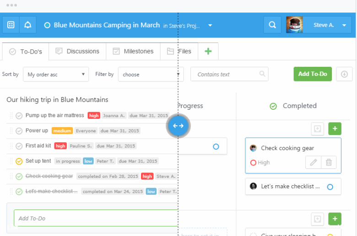357x236 pixels.
Task: Uncheck completed Check cooking gear in list
Action: tap(19, 177)
